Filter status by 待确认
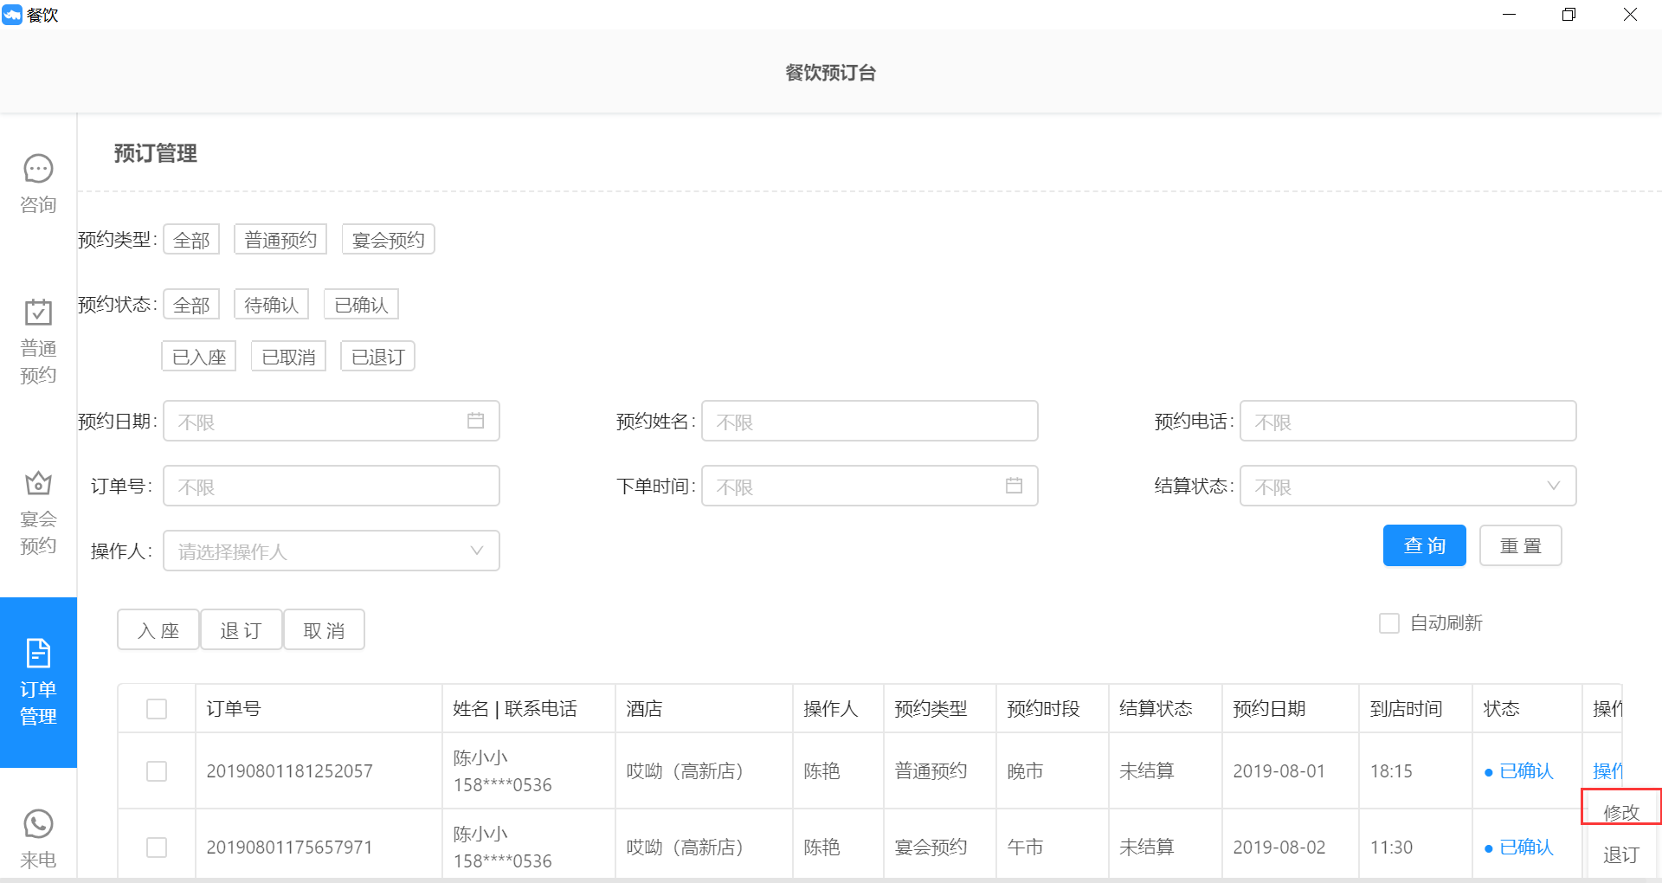 (x=271, y=305)
